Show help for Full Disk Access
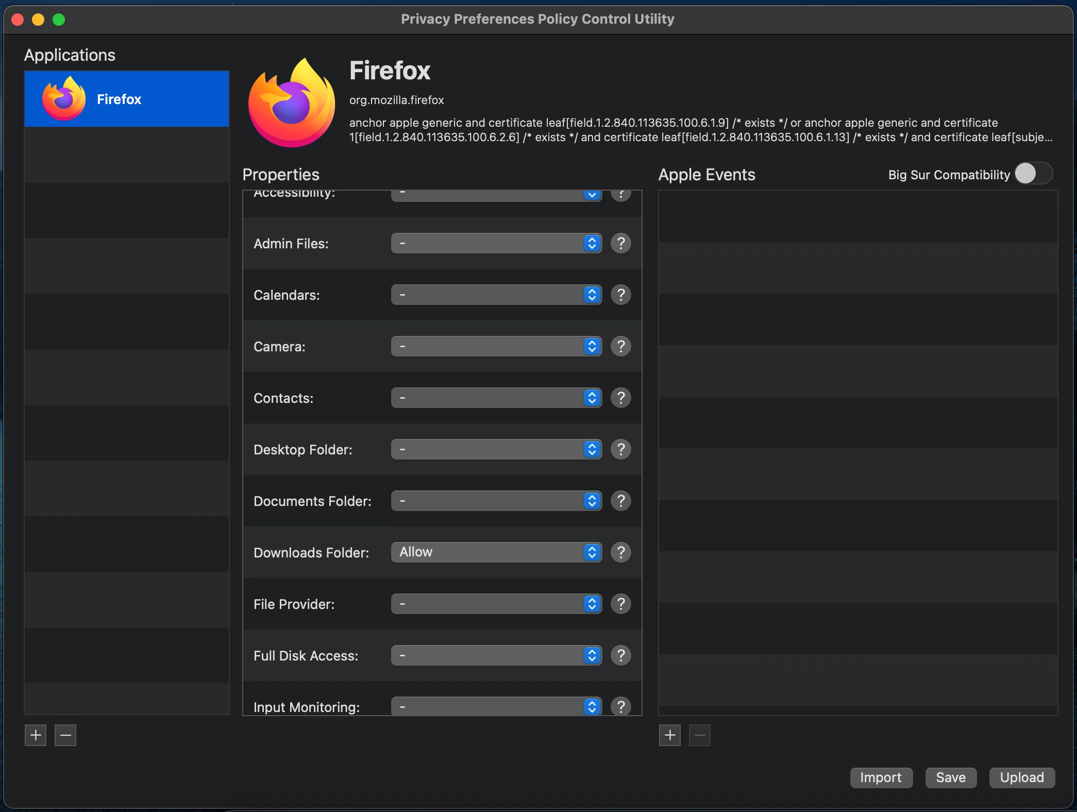The image size is (1077, 812). click(621, 655)
